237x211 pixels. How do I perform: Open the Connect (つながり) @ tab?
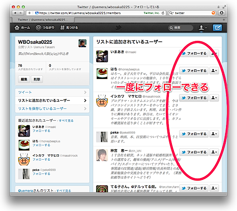point(45,28)
